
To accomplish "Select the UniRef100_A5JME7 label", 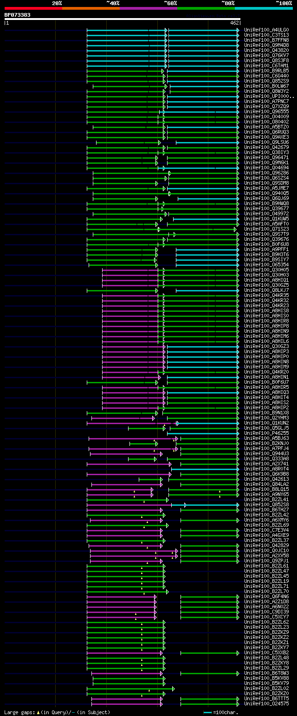I will (266, 188).
